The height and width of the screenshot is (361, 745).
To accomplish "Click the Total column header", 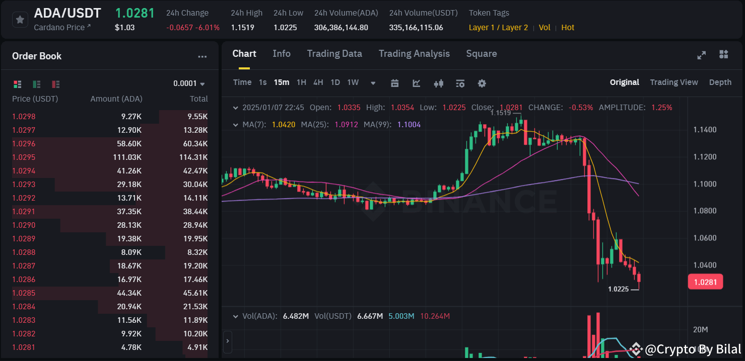I will pyautogui.click(x=199, y=99).
